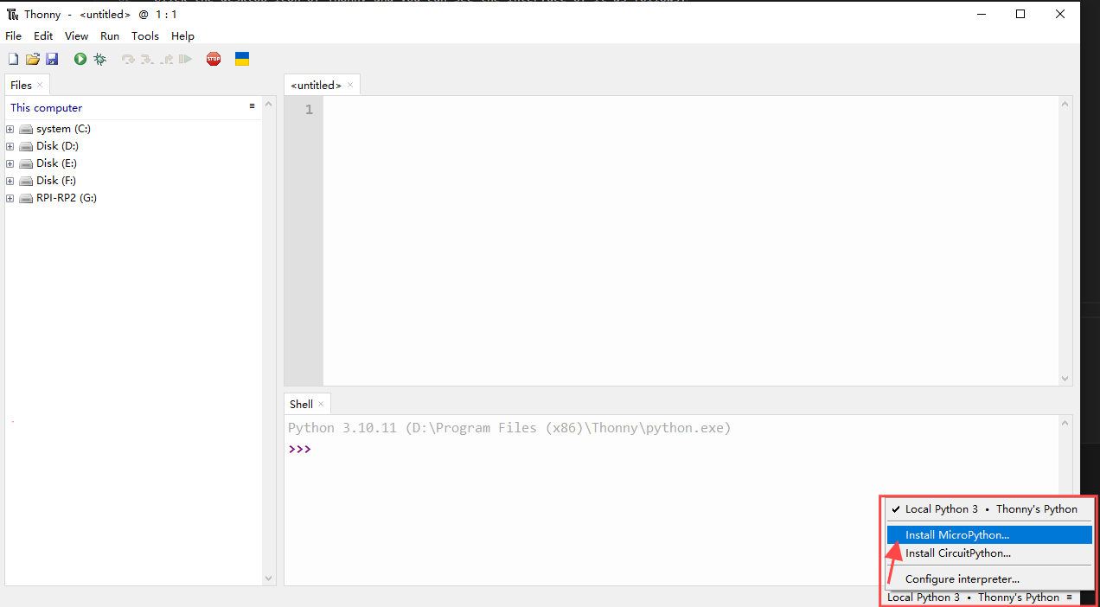Open the View menu

(77, 36)
